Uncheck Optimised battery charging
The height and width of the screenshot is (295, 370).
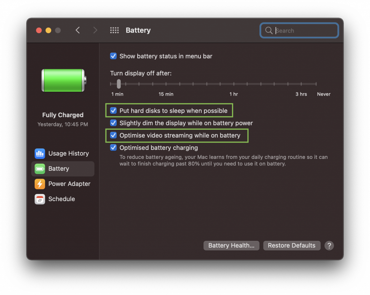coord(113,148)
